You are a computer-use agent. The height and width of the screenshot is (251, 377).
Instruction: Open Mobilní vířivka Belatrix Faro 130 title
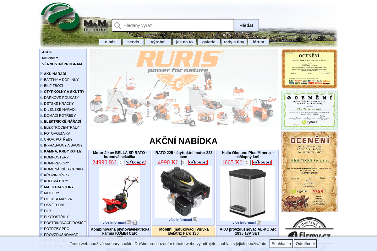[x=184, y=231]
